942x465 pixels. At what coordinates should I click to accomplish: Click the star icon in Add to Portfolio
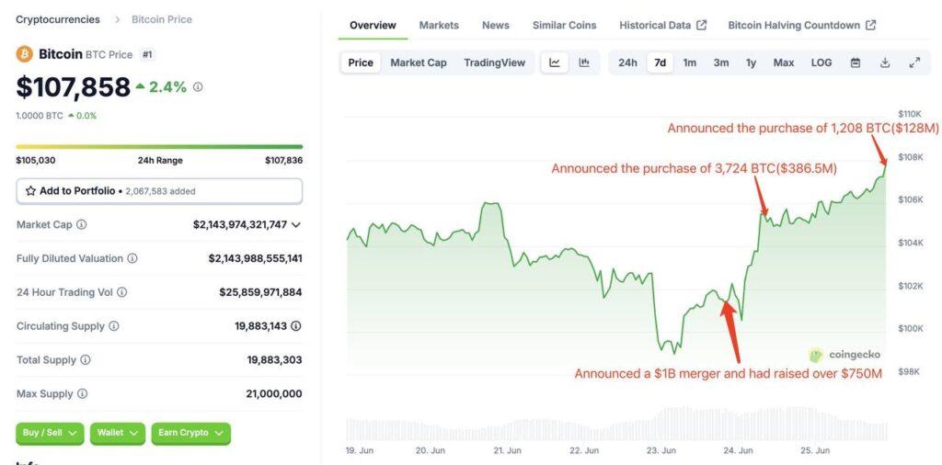31,191
